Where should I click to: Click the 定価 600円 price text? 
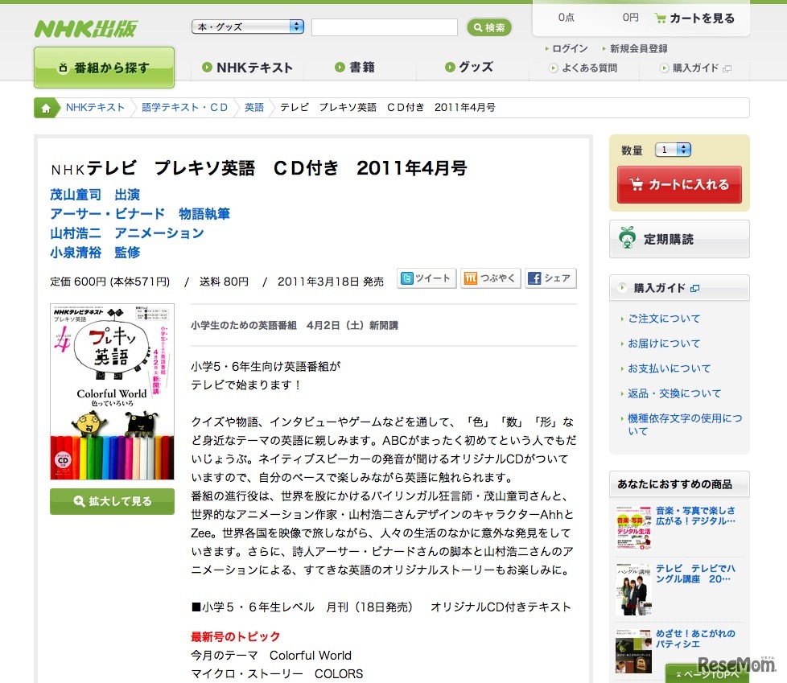(x=110, y=282)
